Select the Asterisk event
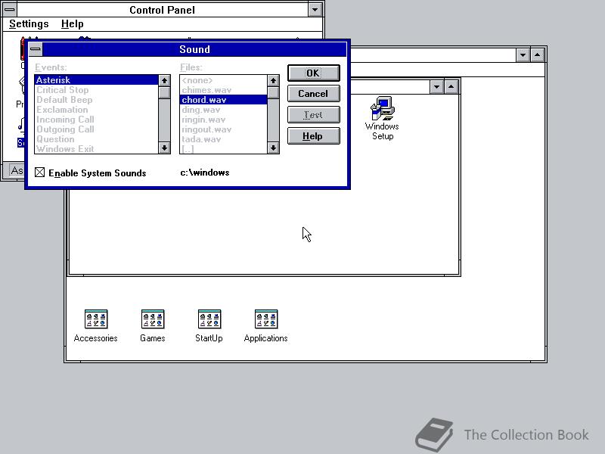This screenshot has height=454, width=605. (97, 80)
